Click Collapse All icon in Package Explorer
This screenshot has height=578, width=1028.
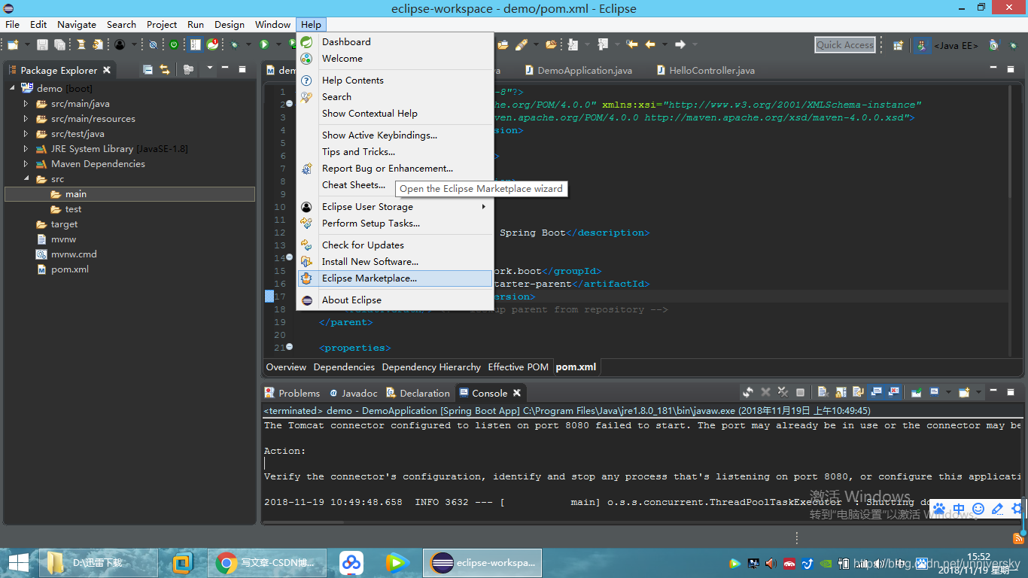point(148,70)
